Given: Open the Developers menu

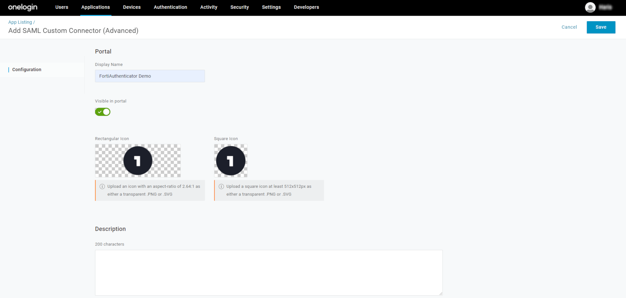Looking at the screenshot, I should coord(306,7).
